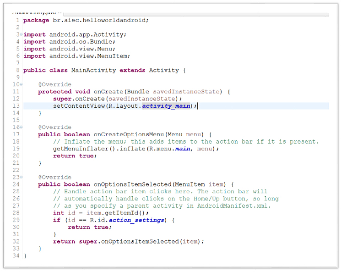This screenshot has height=272, width=342.
Task: Click line number 13 in gutter
Action: click(x=16, y=106)
